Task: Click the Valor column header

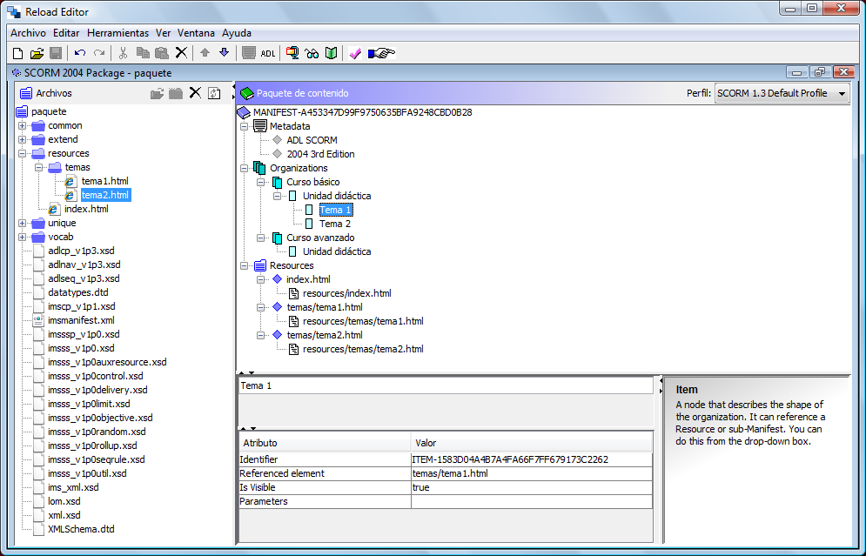Action: [x=531, y=443]
